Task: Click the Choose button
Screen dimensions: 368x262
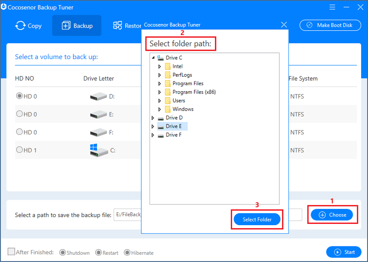Action: (332, 215)
